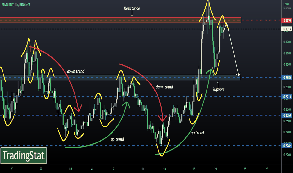Click the 0.2400 price axis value
Viewport: 293px width, 173px height.
point(287,132)
